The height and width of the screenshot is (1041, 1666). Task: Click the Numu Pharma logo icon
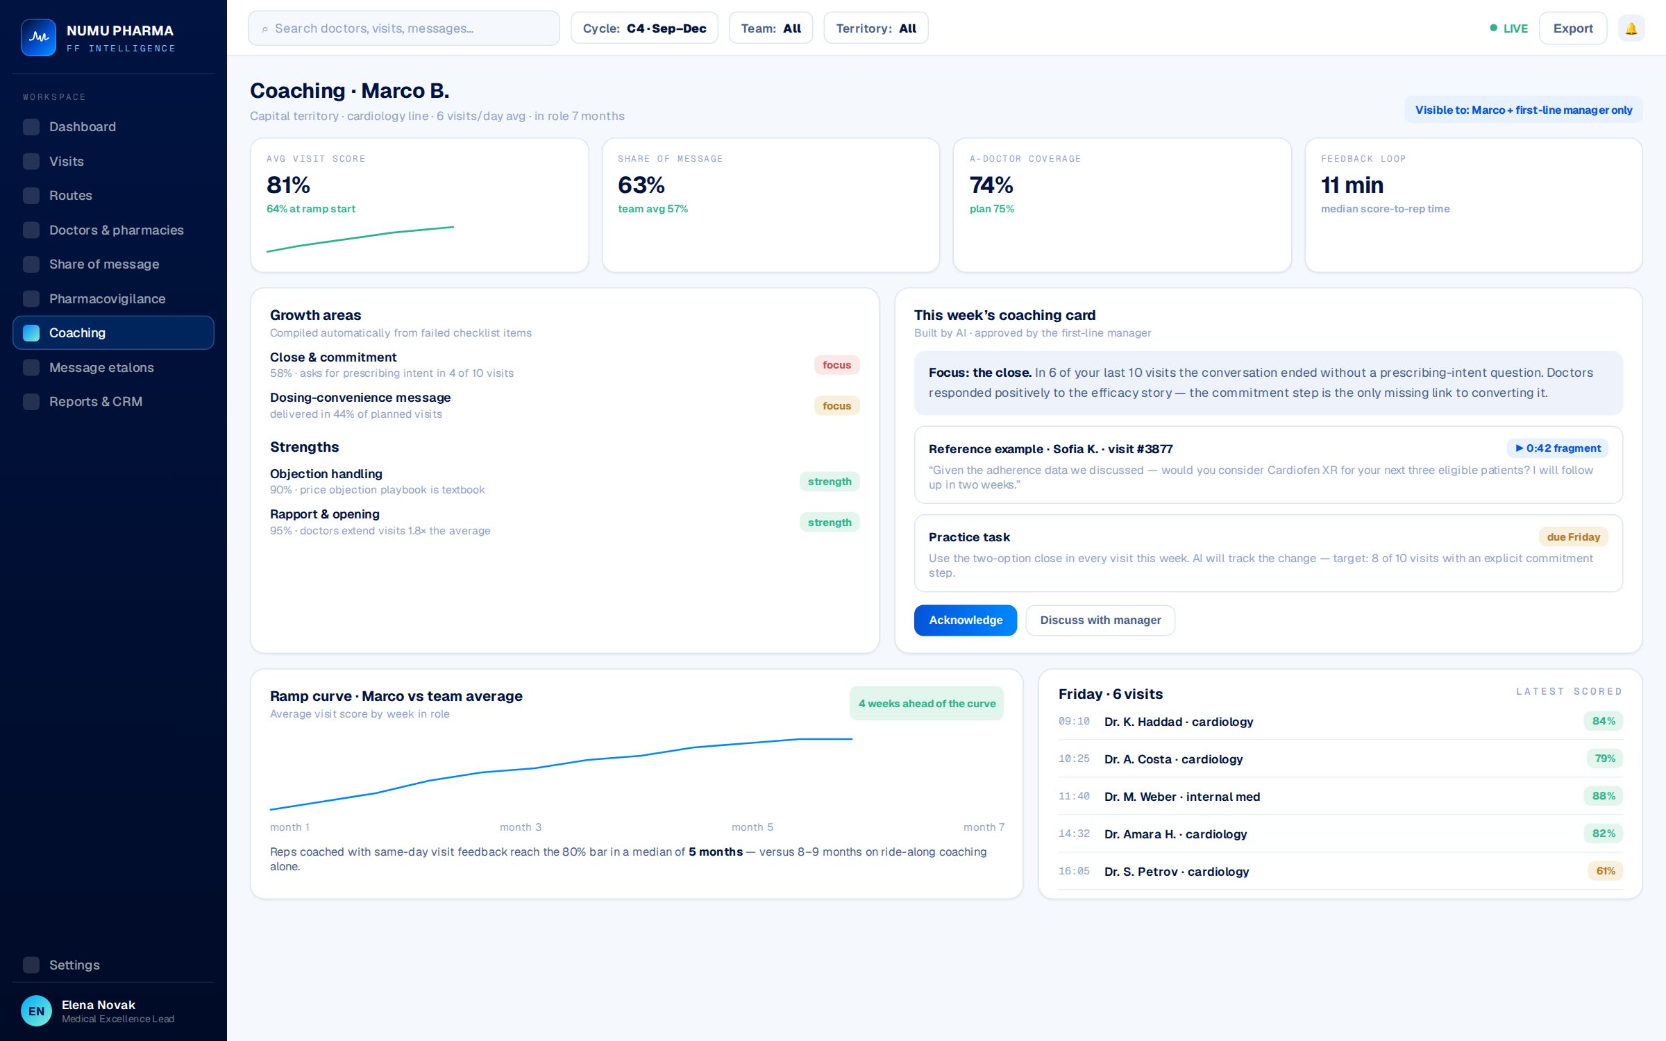click(x=38, y=37)
